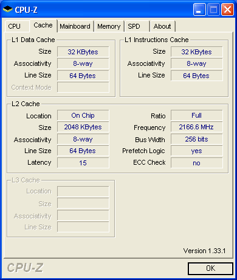Click the Prefetch Logic yes field

[196, 151]
